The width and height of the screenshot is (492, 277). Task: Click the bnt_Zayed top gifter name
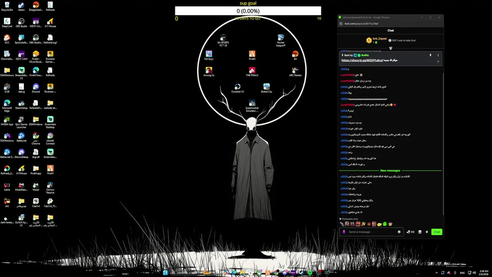[x=379, y=38]
